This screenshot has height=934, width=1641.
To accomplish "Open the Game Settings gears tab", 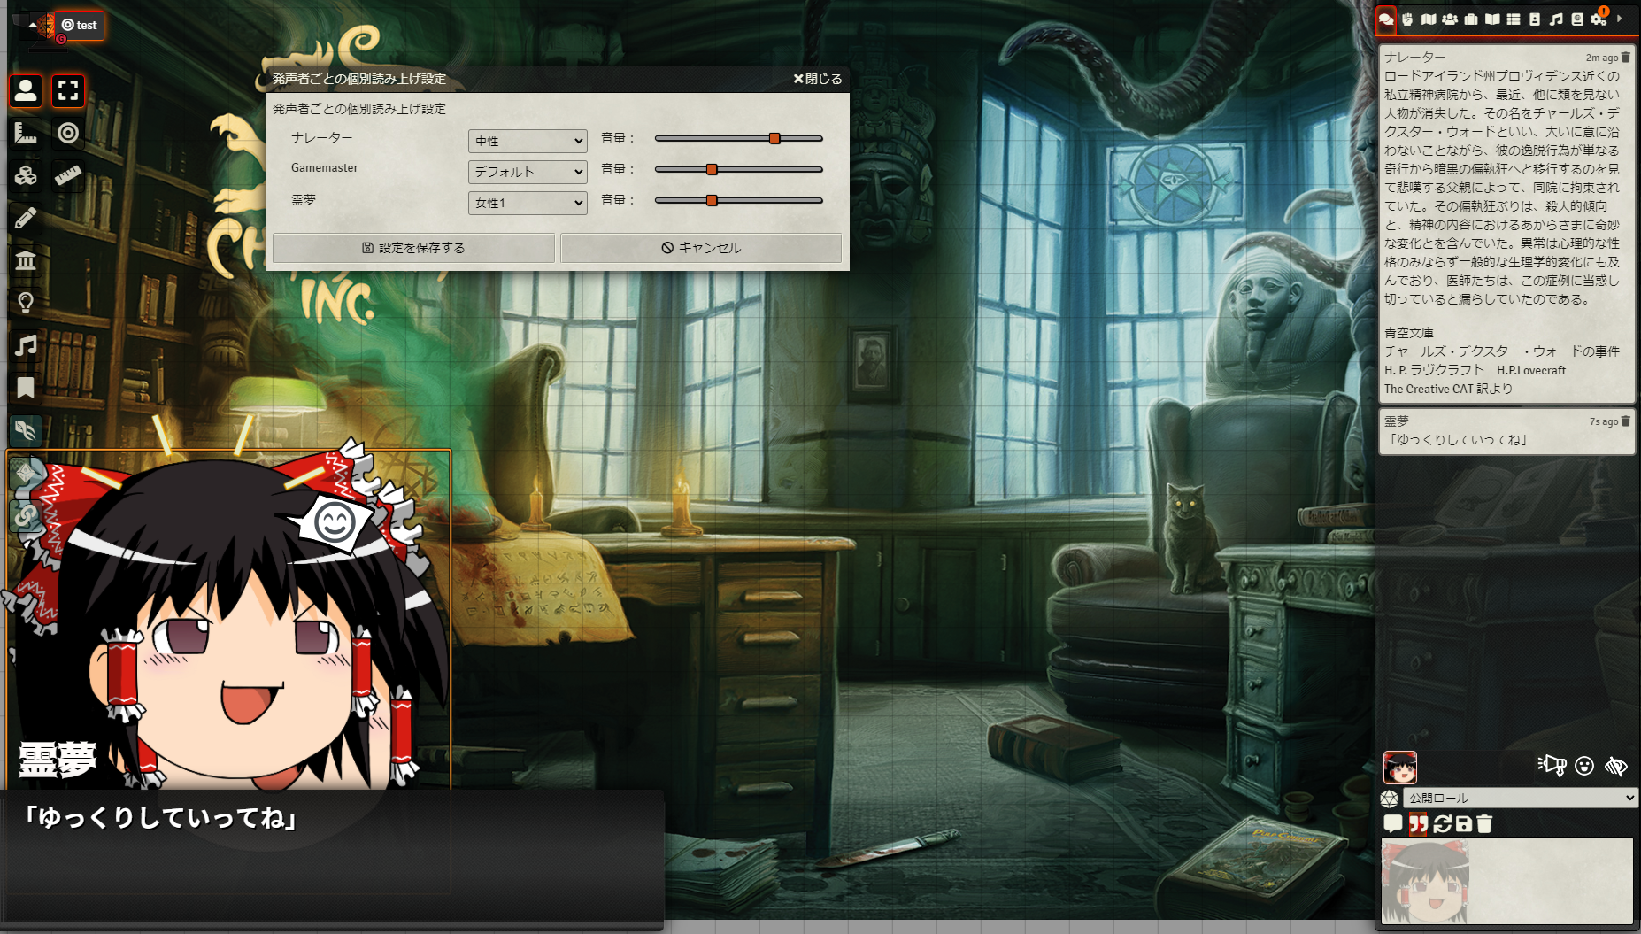I will 1599,19.
